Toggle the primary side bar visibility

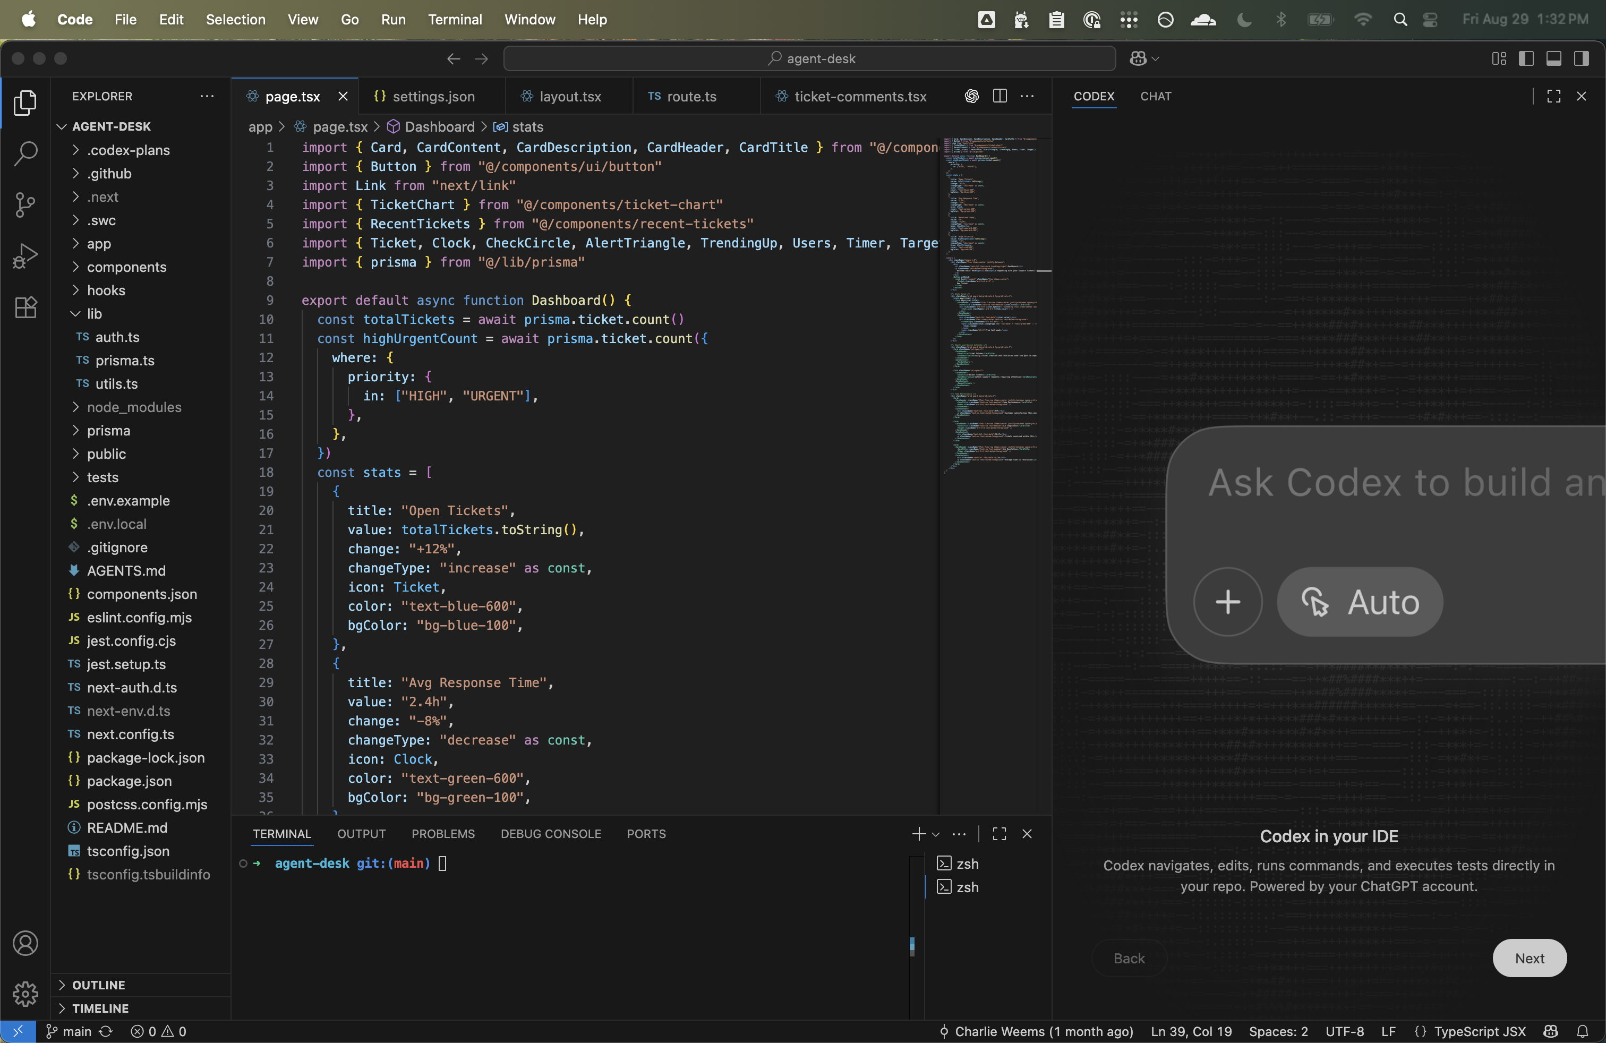pyautogui.click(x=1526, y=59)
